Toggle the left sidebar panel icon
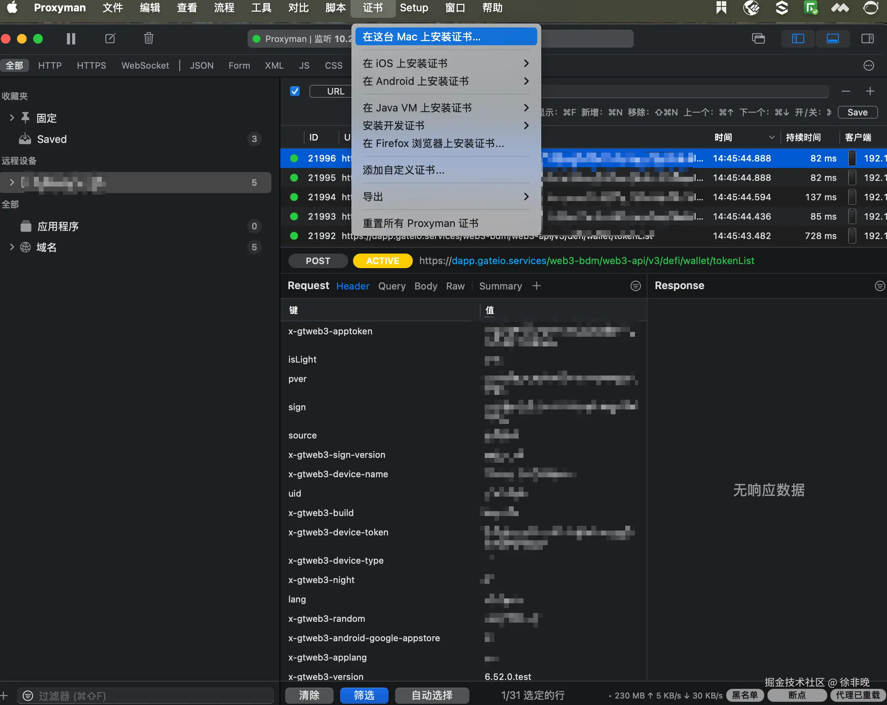Screen dimensions: 887x705 click(x=798, y=39)
